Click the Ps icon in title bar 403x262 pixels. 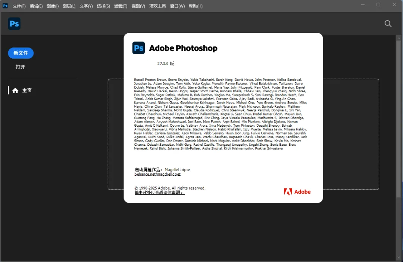click(x=5, y=6)
